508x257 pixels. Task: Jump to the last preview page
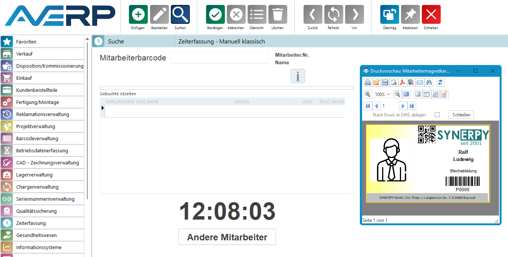412,106
